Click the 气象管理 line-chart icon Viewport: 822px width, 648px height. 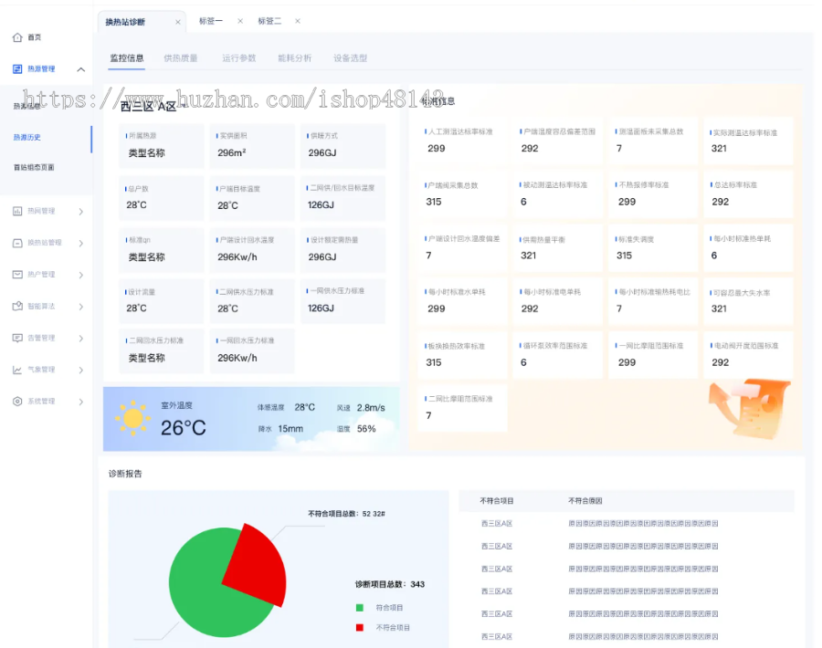pyautogui.click(x=17, y=370)
